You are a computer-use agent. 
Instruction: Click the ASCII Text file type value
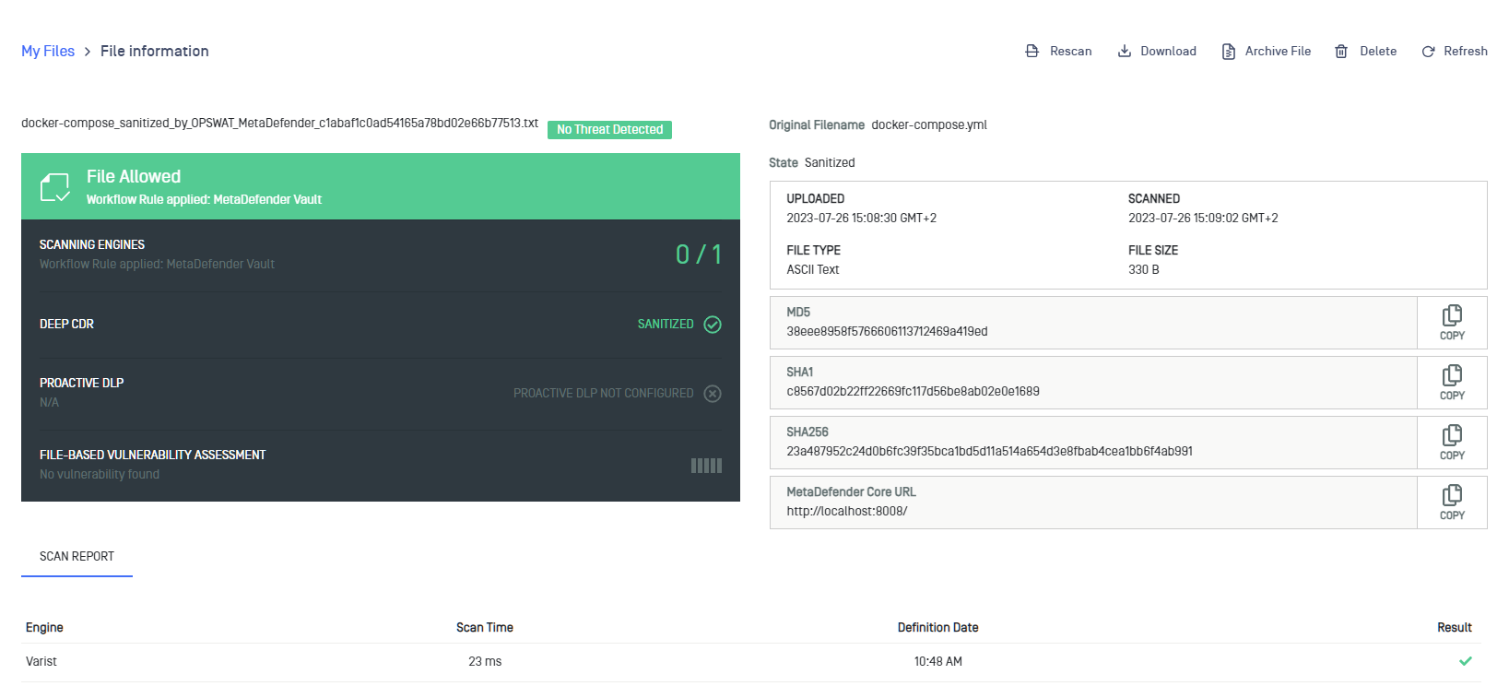812,270
